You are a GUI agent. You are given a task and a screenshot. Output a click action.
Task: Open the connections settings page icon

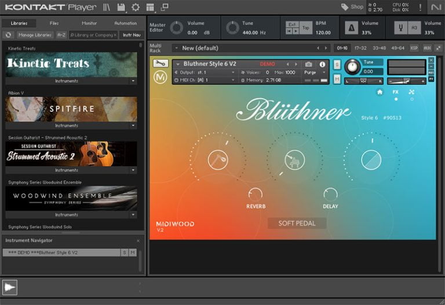point(411,92)
